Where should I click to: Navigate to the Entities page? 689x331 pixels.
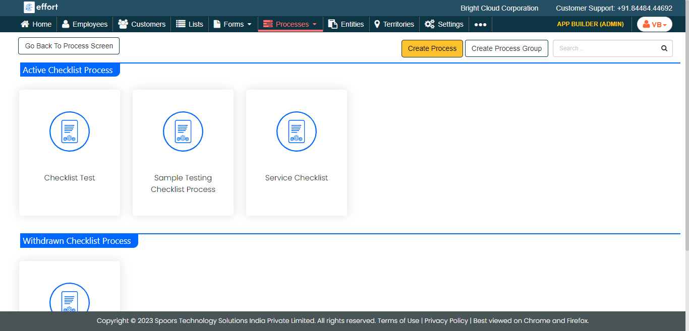[346, 24]
